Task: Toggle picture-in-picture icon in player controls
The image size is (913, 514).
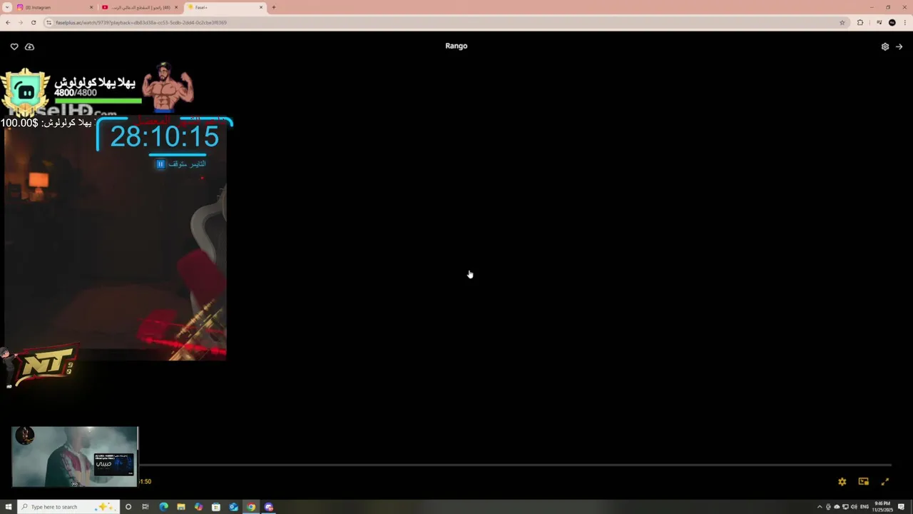Action: tap(864, 482)
